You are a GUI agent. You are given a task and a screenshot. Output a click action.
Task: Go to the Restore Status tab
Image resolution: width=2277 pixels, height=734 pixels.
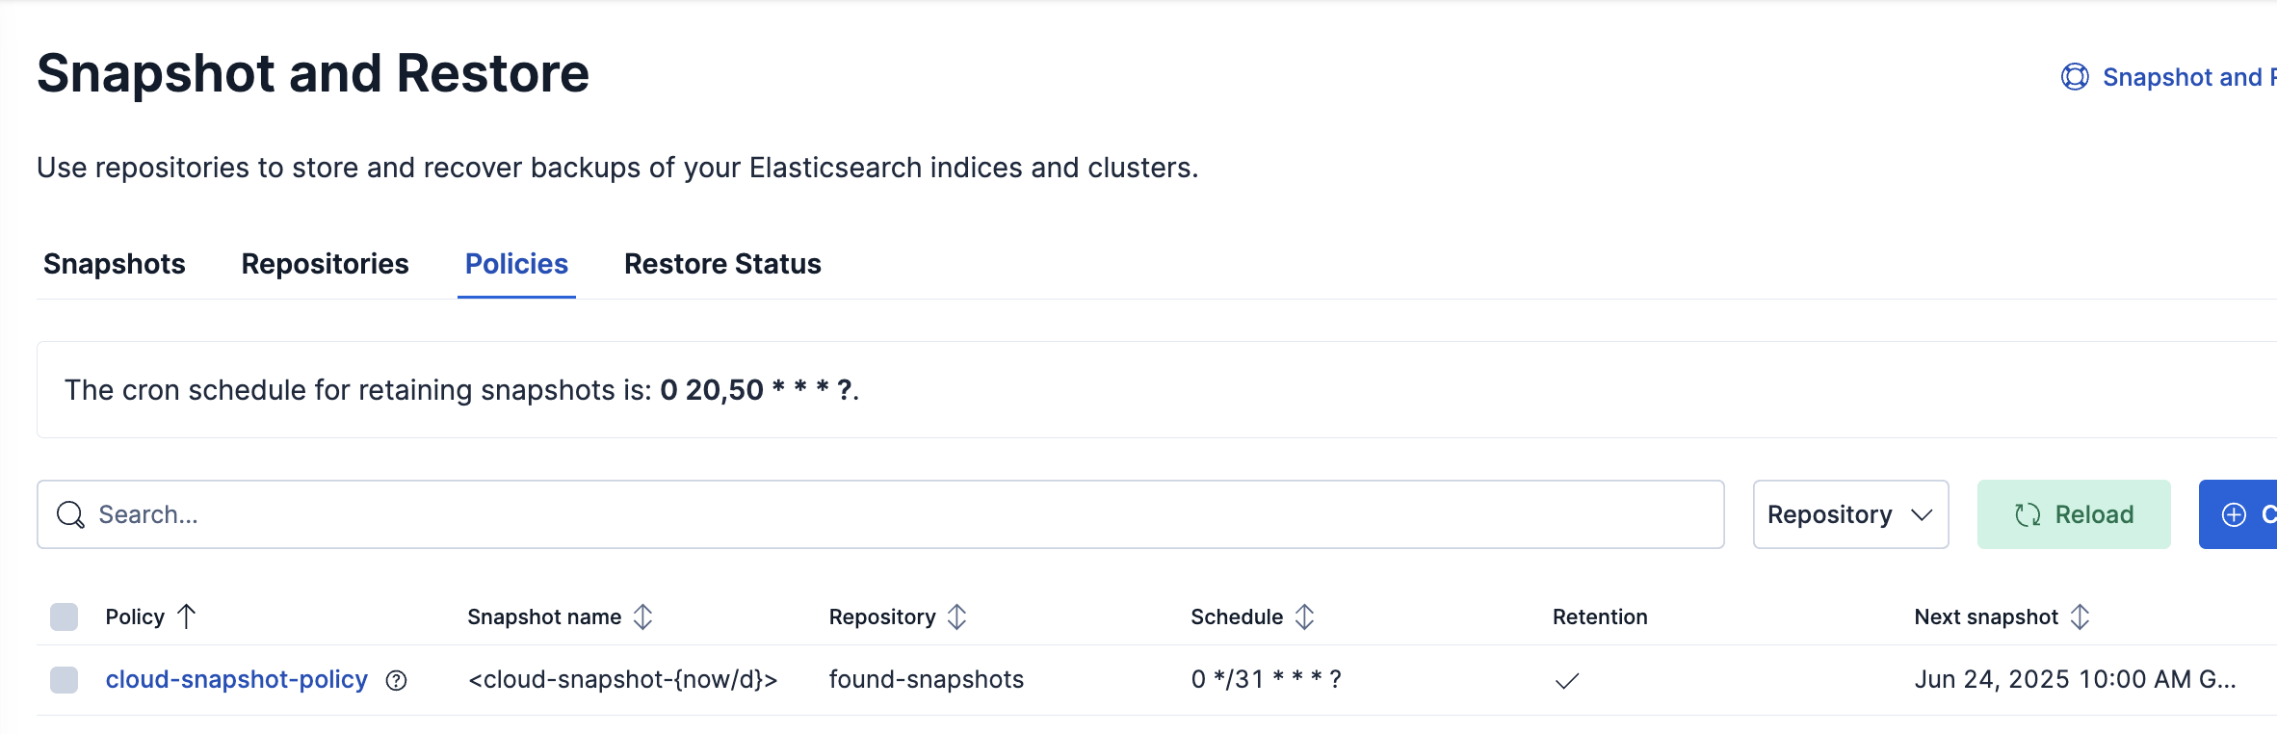(722, 264)
